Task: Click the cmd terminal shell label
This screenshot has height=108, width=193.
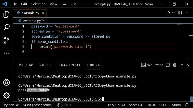Action: pyautogui.click(x=147, y=65)
